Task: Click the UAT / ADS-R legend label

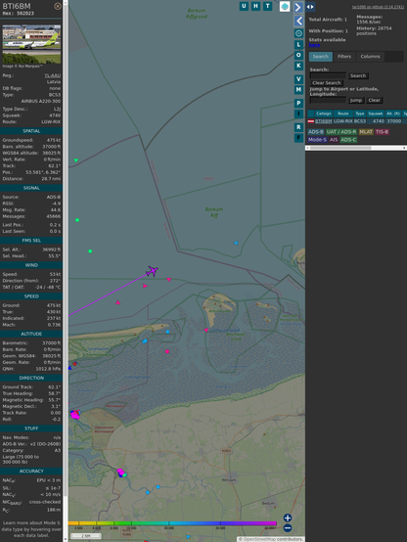Action: point(340,132)
